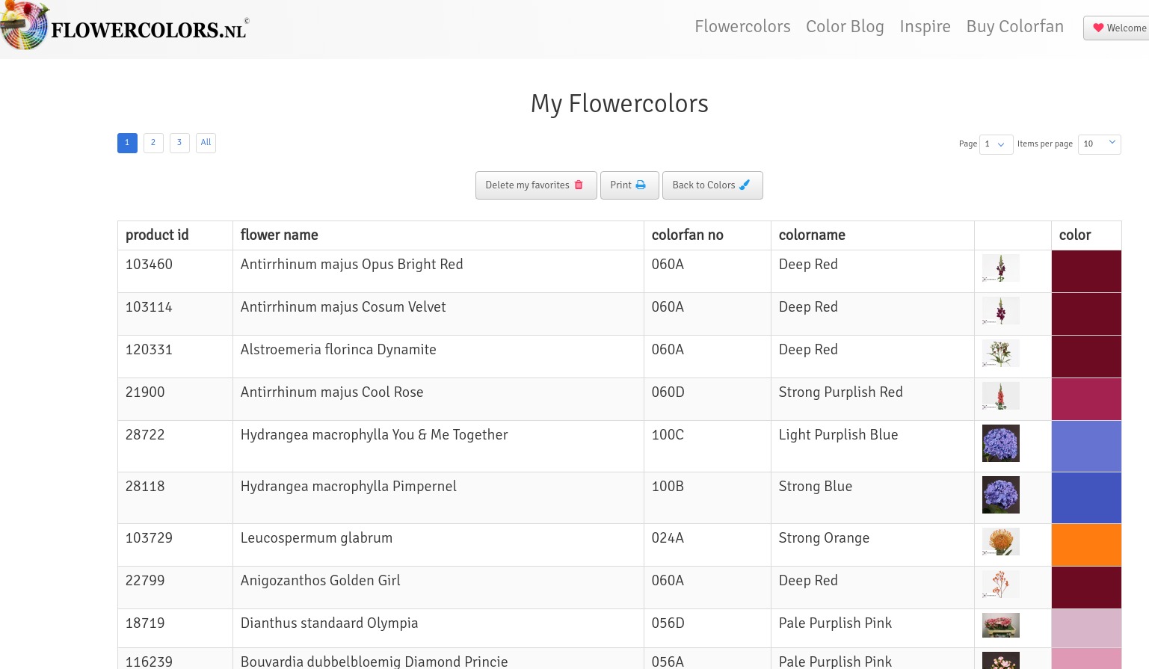Go to pagination page 2

tap(153, 143)
